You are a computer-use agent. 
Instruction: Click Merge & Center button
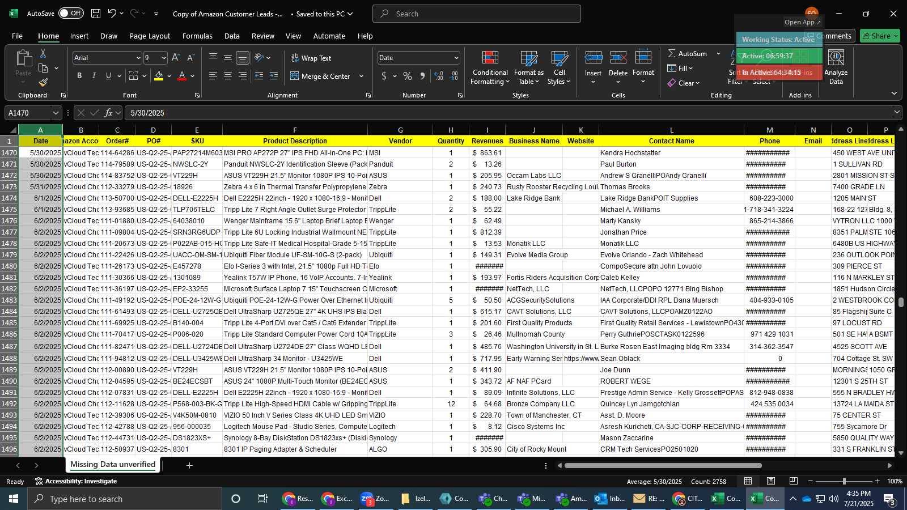(x=320, y=76)
